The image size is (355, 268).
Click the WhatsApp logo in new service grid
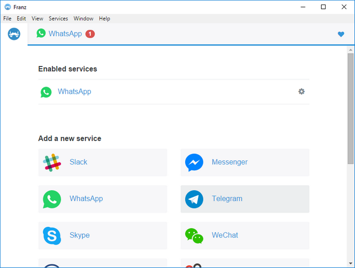(52, 199)
